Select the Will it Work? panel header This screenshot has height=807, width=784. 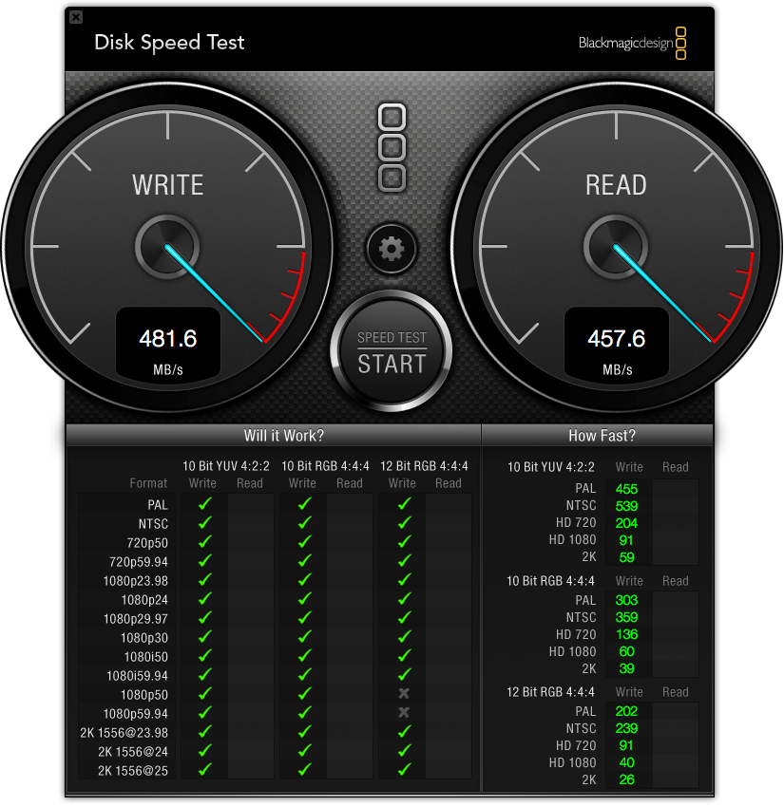(284, 437)
